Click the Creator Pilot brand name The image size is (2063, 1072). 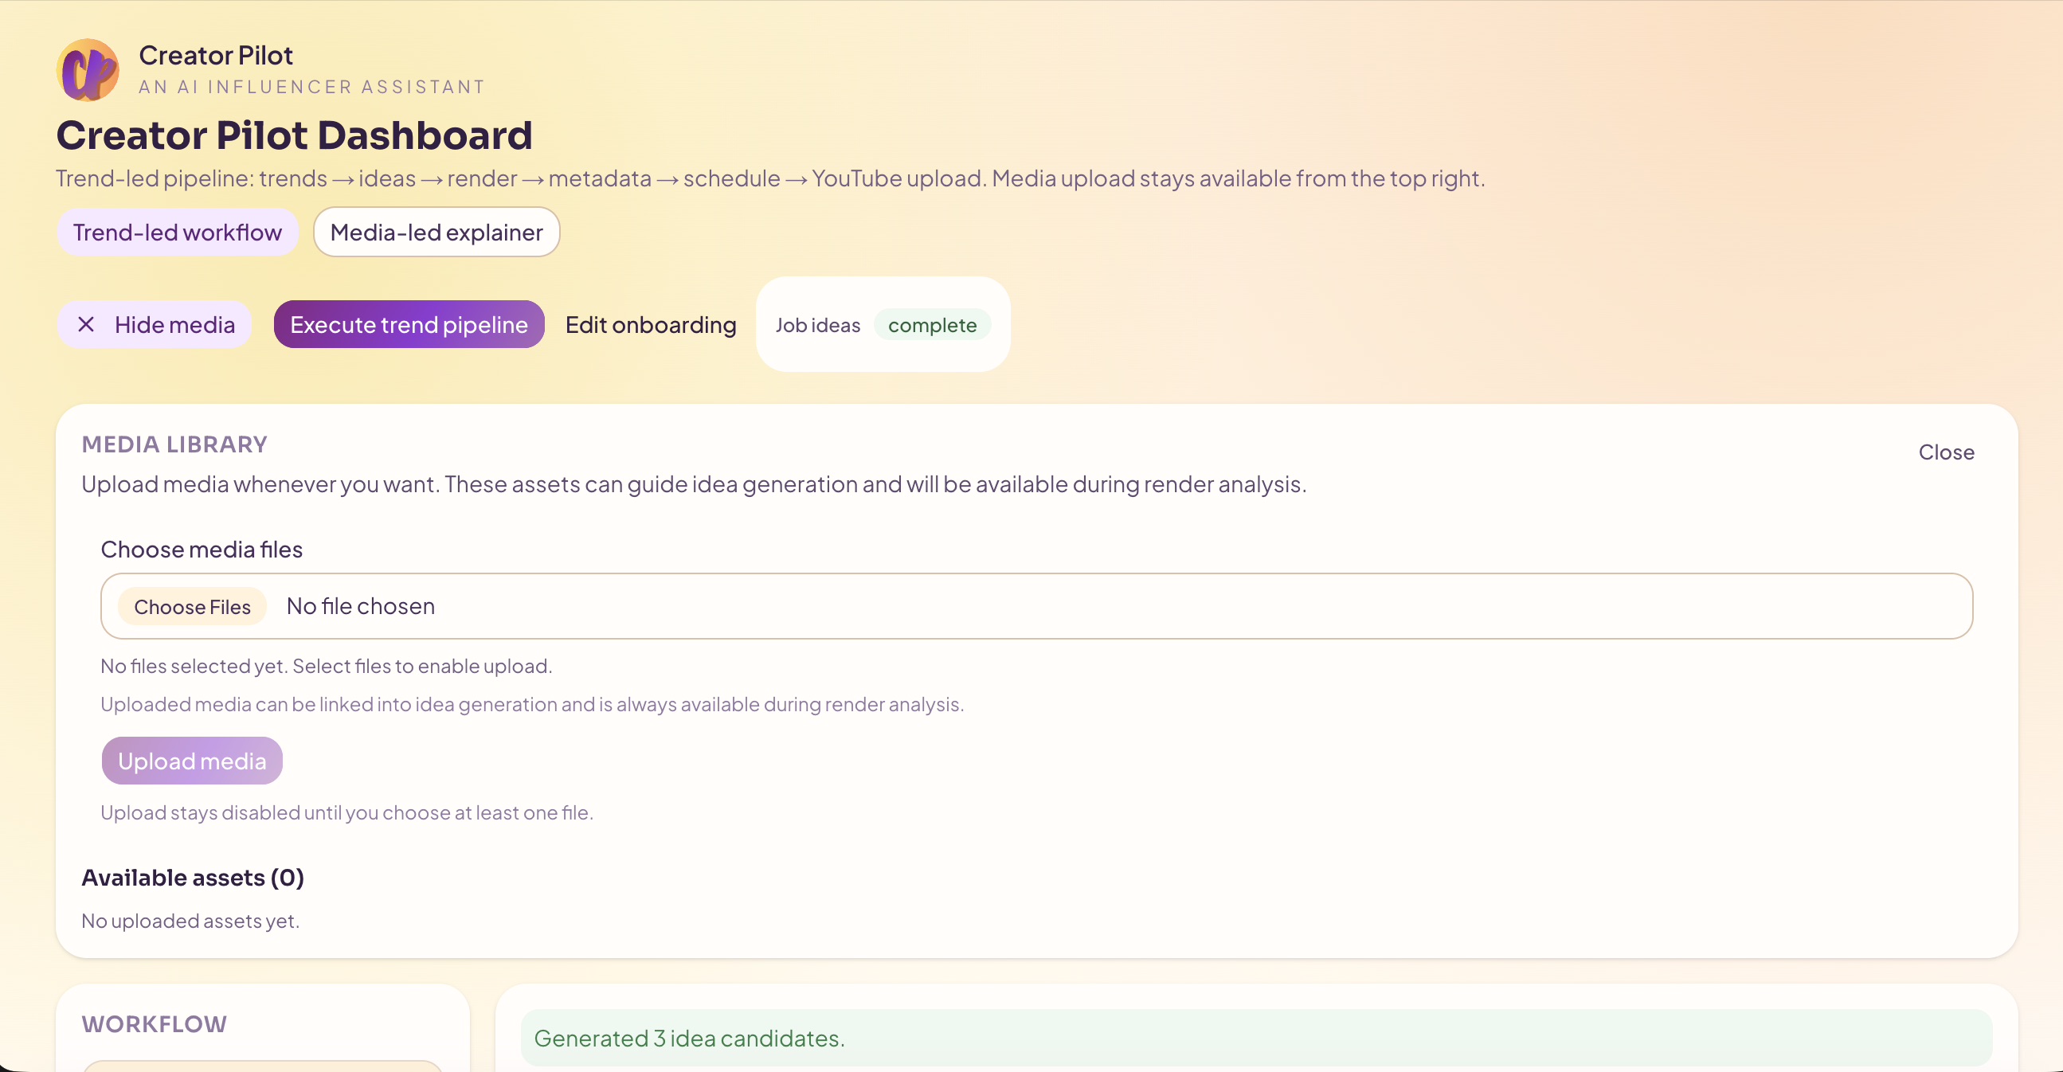pos(215,55)
